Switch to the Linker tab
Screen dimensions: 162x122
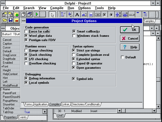point(66,104)
